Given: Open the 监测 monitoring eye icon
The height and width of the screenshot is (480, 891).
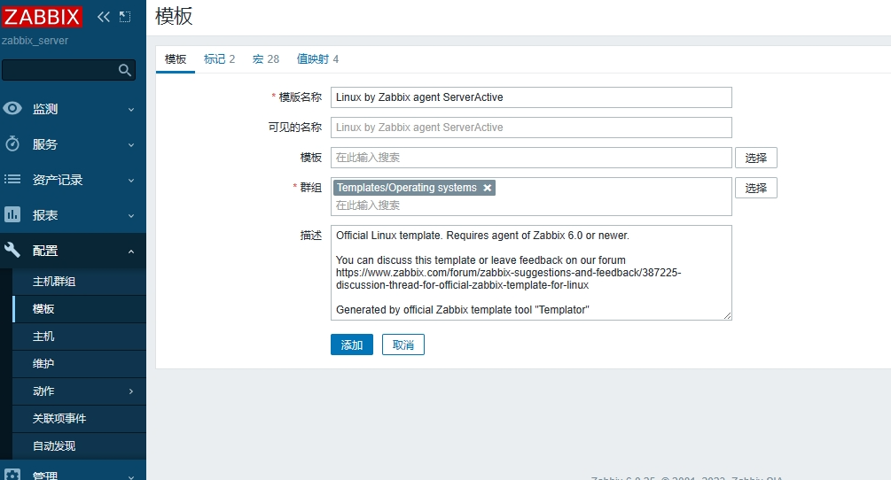Looking at the screenshot, I should click(x=12, y=109).
